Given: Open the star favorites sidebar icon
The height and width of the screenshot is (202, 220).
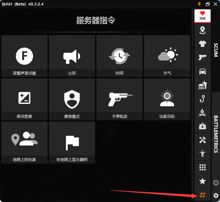Looking at the screenshot, I should (x=203, y=181).
